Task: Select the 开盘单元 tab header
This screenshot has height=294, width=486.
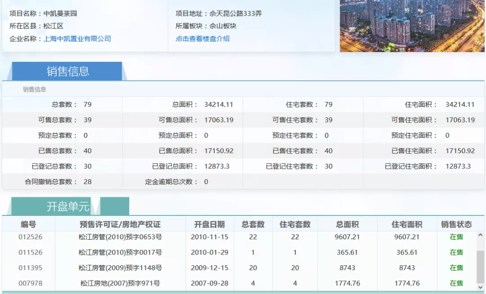Action: pos(67,206)
